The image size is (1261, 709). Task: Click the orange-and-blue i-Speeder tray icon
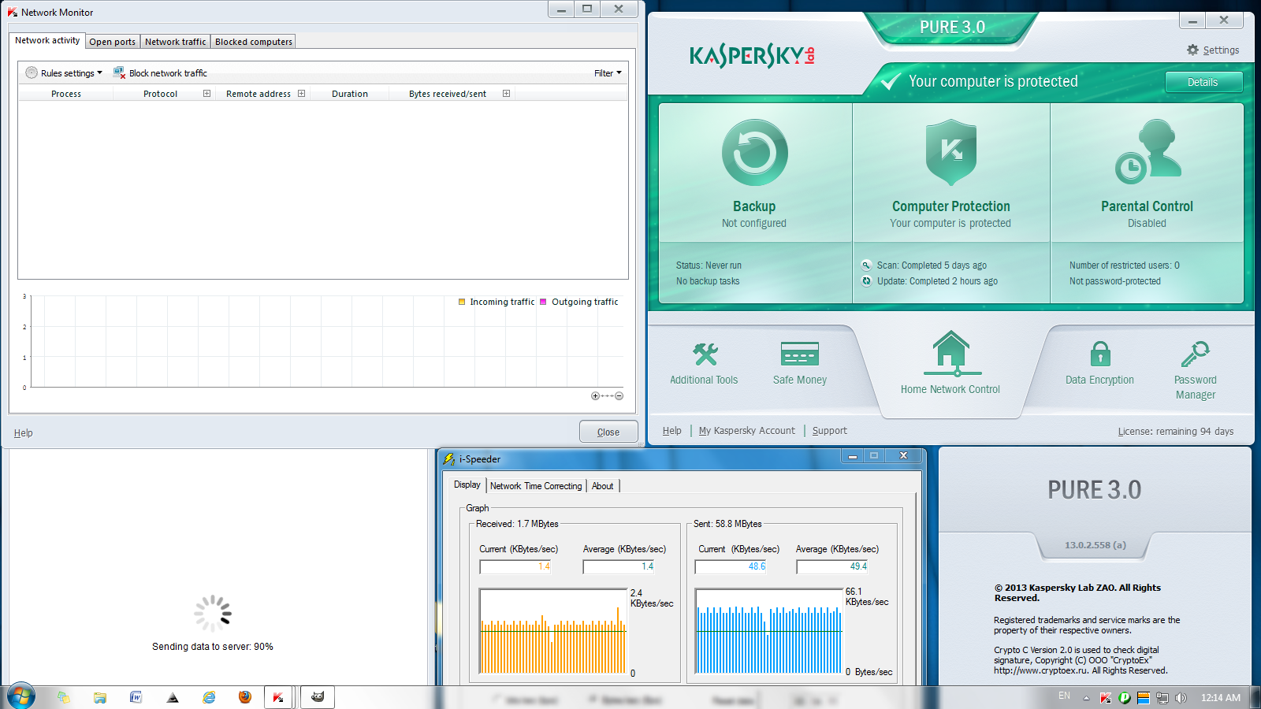point(1143,697)
